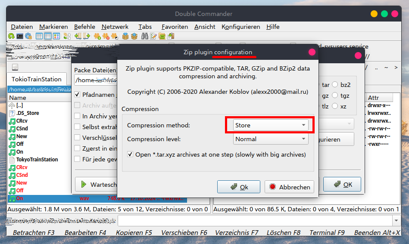Screen dimensions: 409x244
Task: Click the Abbrechen button
Action: pos(289,187)
